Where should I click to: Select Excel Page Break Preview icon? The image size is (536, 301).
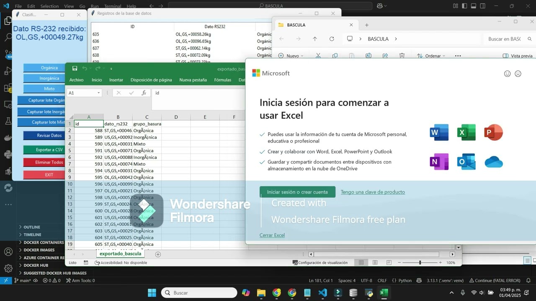point(389,263)
